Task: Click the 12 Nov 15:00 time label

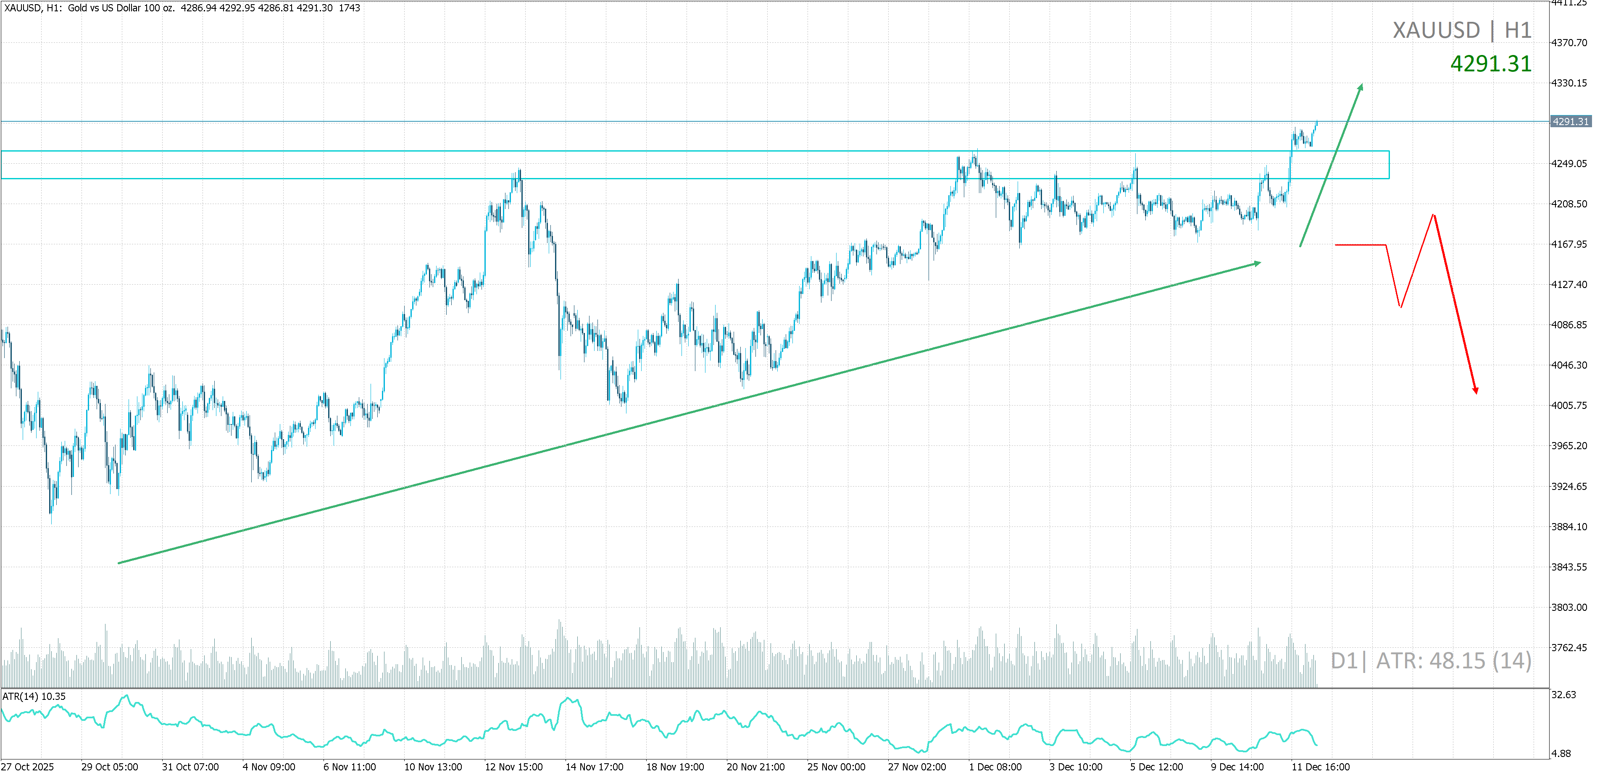Action: tap(514, 767)
